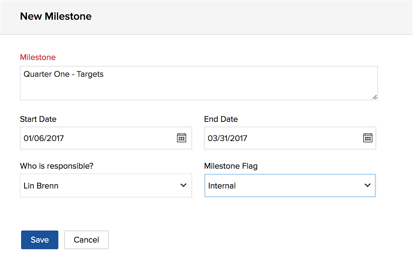Click the End Date label
Image resolution: width=413 pixels, height=266 pixels.
[221, 119]
